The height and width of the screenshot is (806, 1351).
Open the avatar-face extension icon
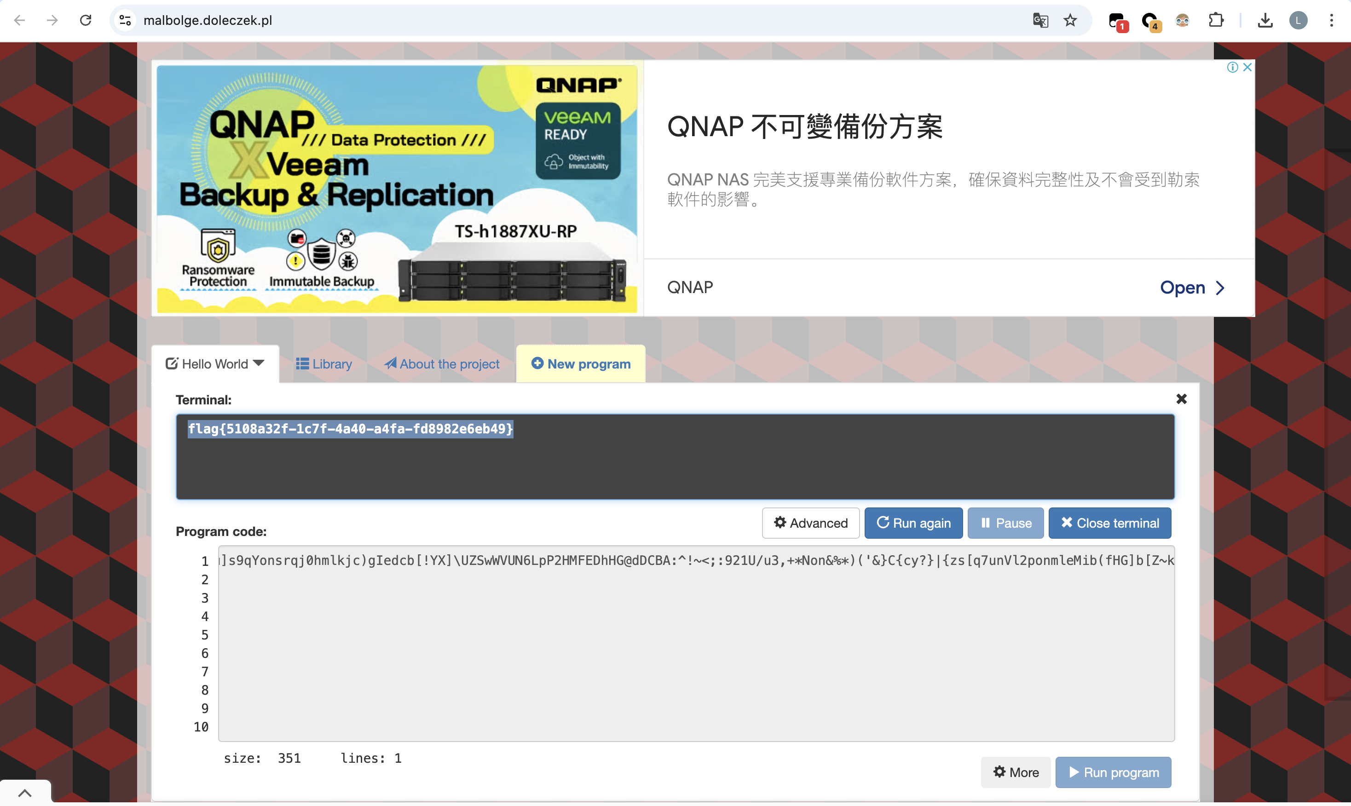pyautogui.click(x=1183, y=21)
